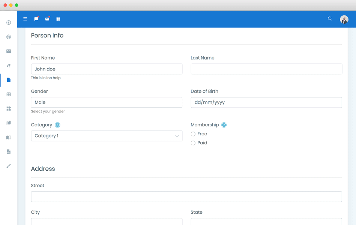Open the dashboard gauge icon in sidebar
356x225 pixels.
[9, 22]
